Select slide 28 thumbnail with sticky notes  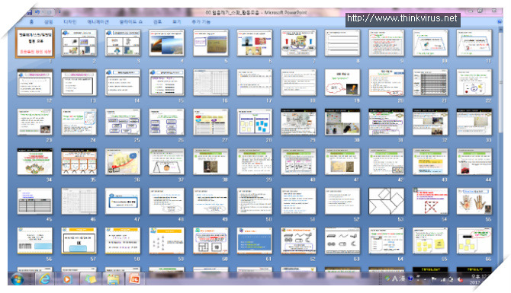click(x=255, y=122)
